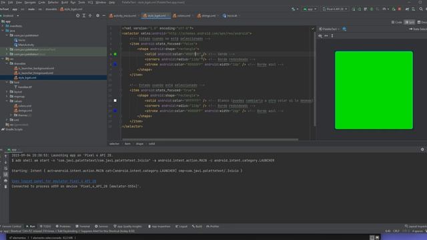
Task: Click the editor horizontal scrollbar
Action: coord(210,139)
